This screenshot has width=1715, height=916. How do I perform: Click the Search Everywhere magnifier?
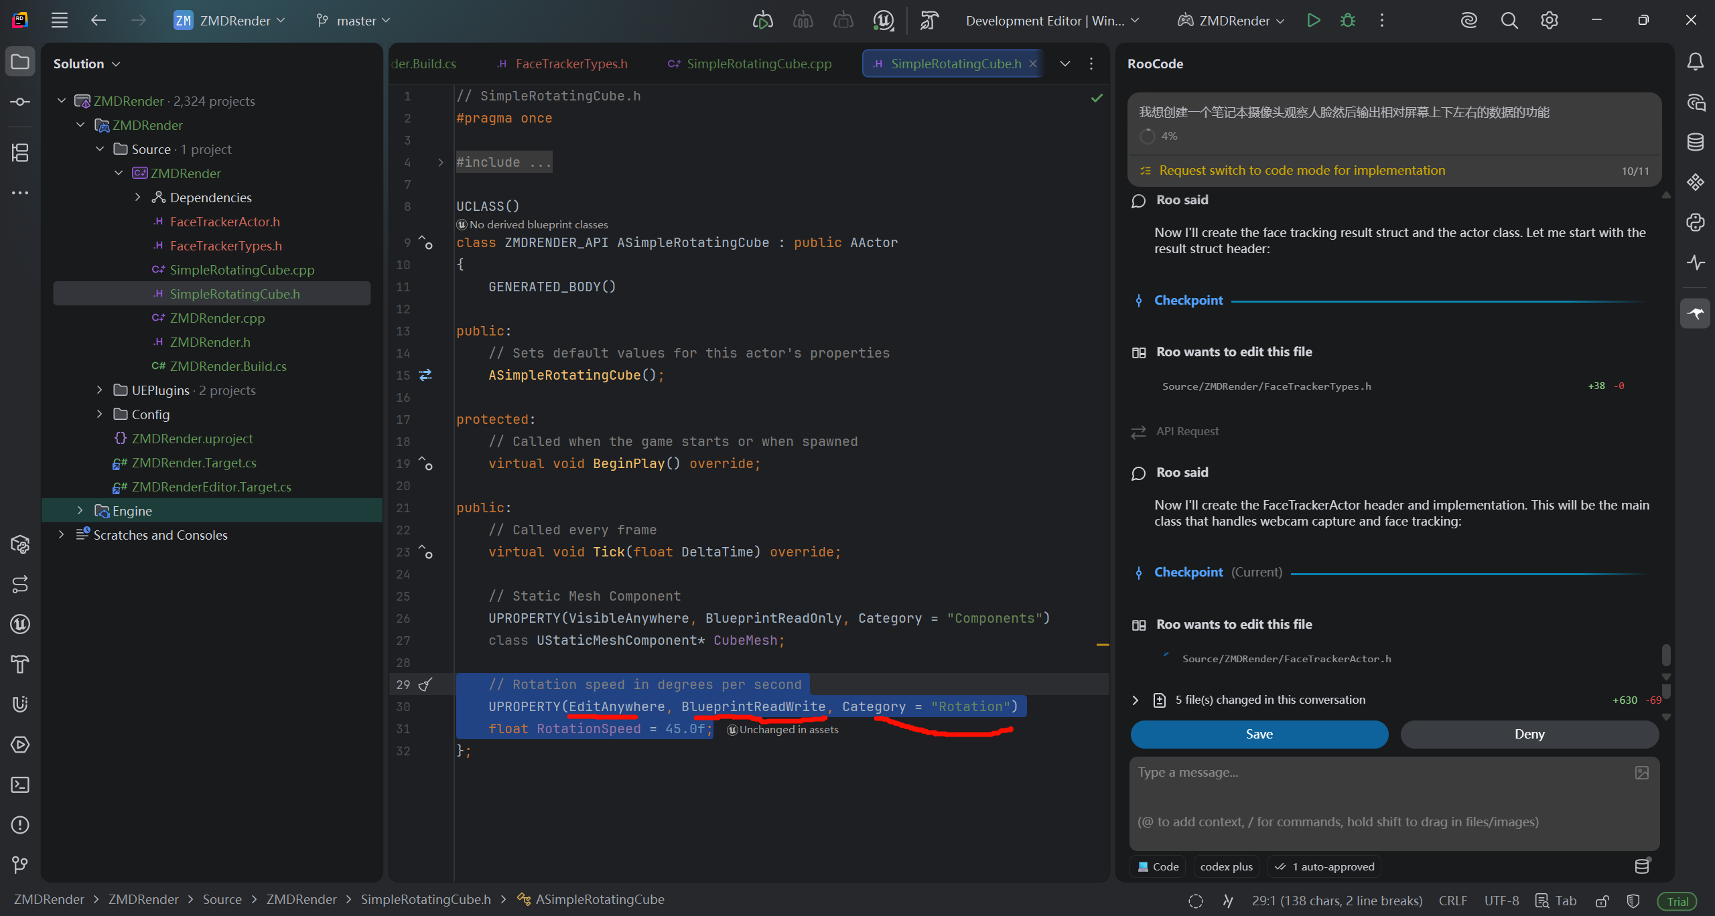1509,21
